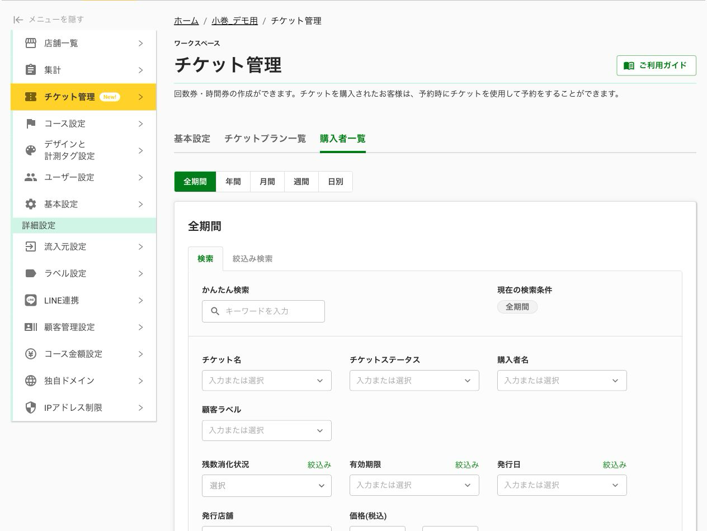Open the チケットステータス dropdown

pyautogui.click(x=414, y=381)
